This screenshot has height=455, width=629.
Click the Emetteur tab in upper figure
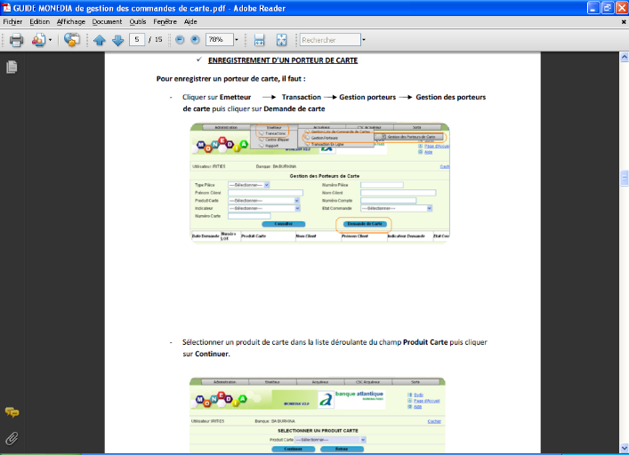[274, 127]
